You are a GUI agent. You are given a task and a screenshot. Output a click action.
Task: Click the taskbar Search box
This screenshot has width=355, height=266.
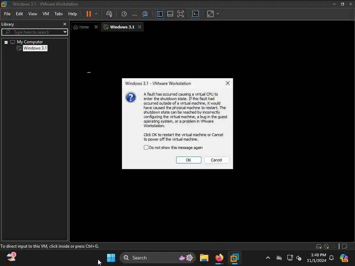(x=158, y=258)
